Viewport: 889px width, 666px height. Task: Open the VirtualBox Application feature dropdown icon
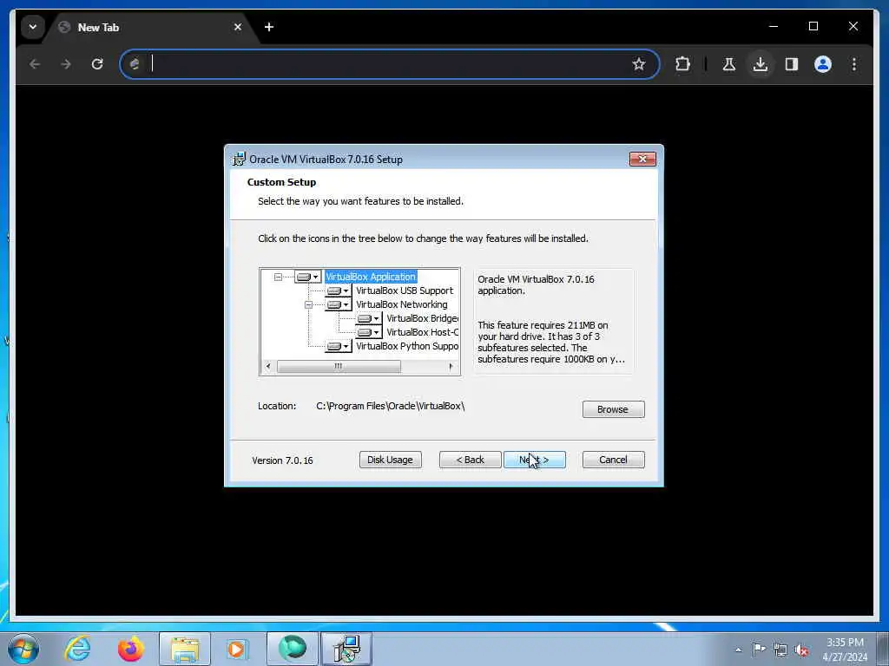click(x=308, y=277)
